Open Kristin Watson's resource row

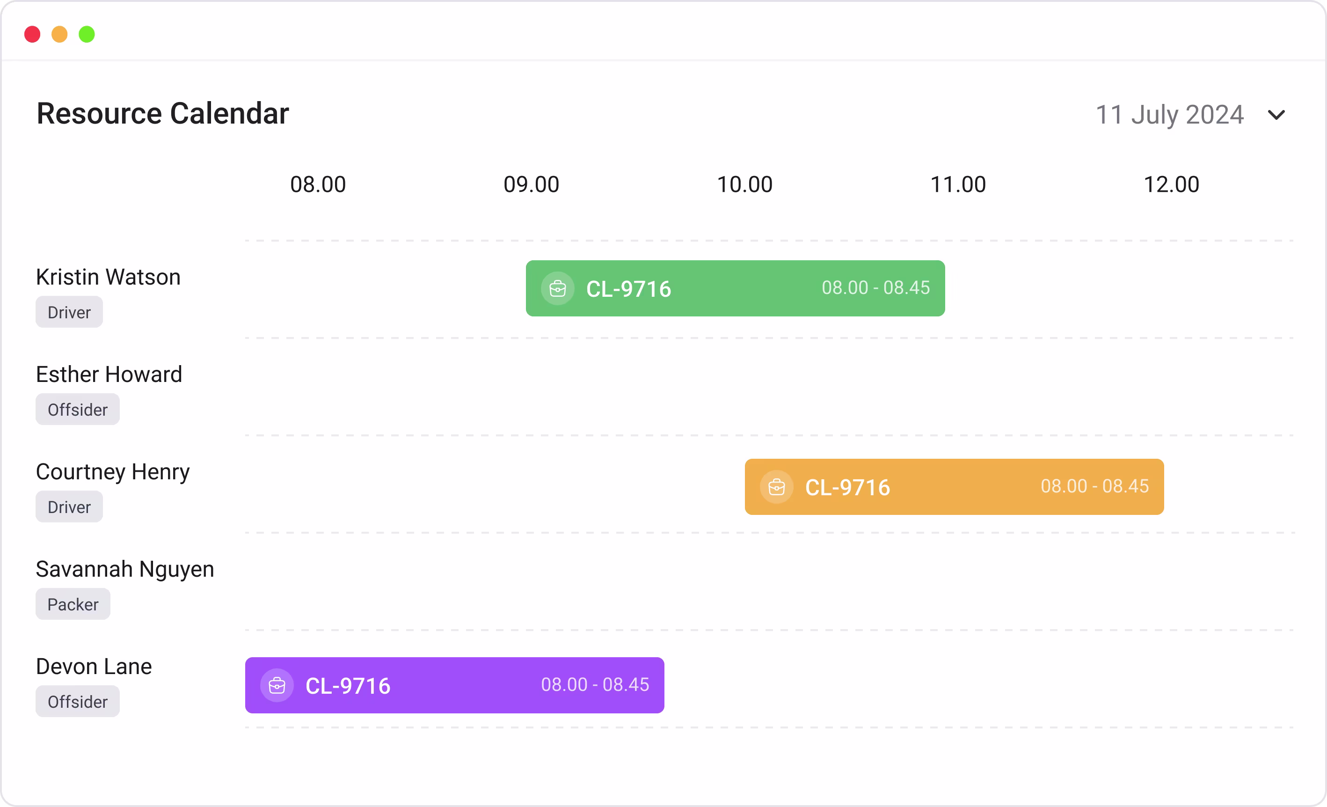[108, 278]
